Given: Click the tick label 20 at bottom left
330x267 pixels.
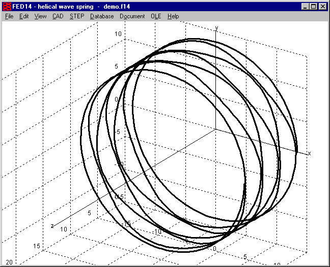Looking at the screenshot, I should tap(9, 261).
